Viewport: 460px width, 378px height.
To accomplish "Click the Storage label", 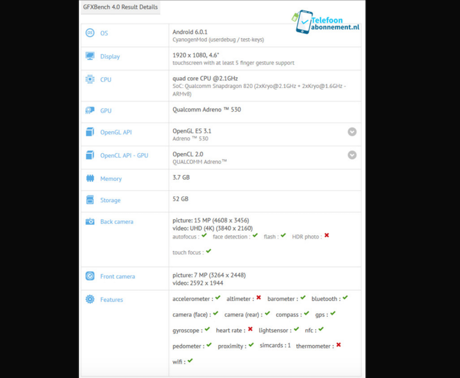I will [x=110, y=200].
